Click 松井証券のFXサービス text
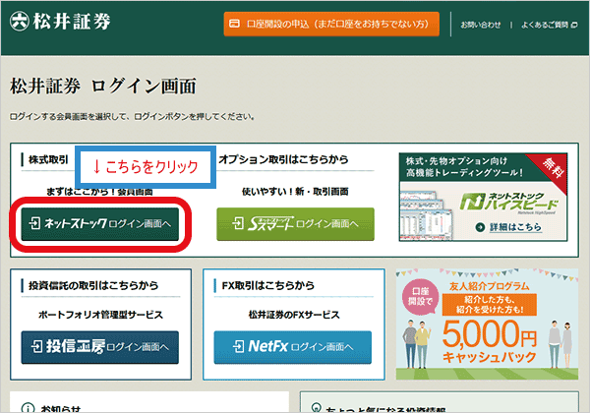This screenshot has height=413, width=590. click(x=294, y=315)
